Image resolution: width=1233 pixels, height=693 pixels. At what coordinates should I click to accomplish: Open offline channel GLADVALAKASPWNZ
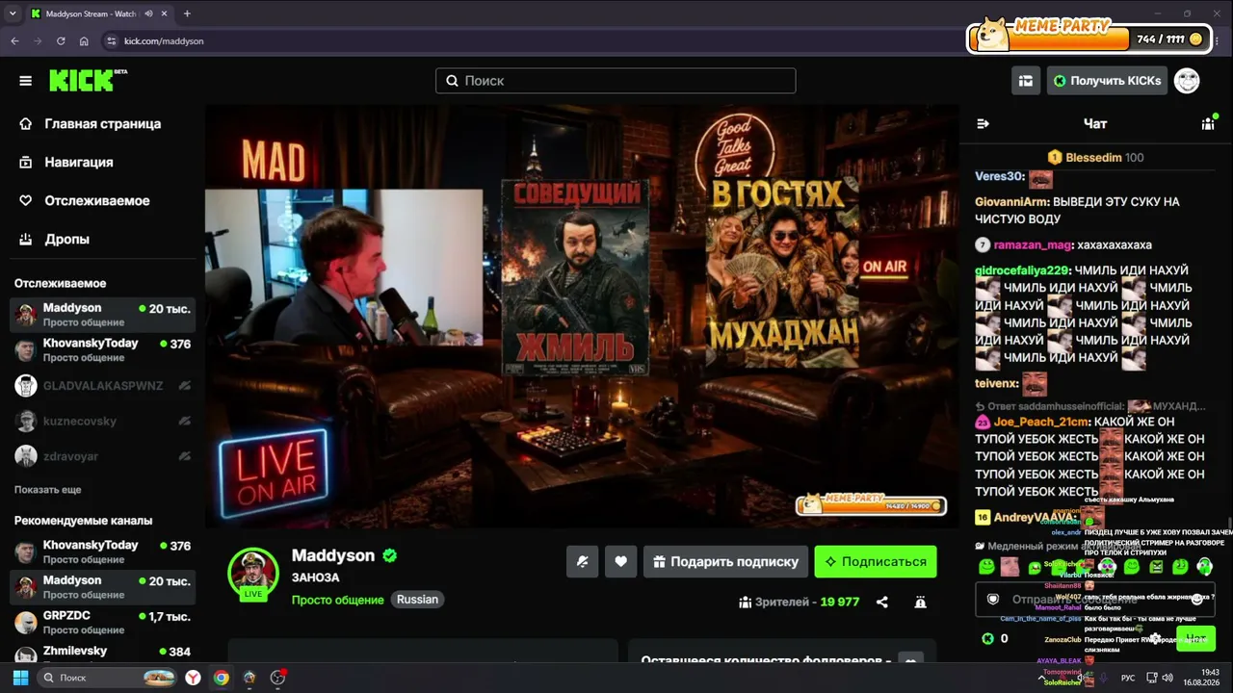coord(103,386)
